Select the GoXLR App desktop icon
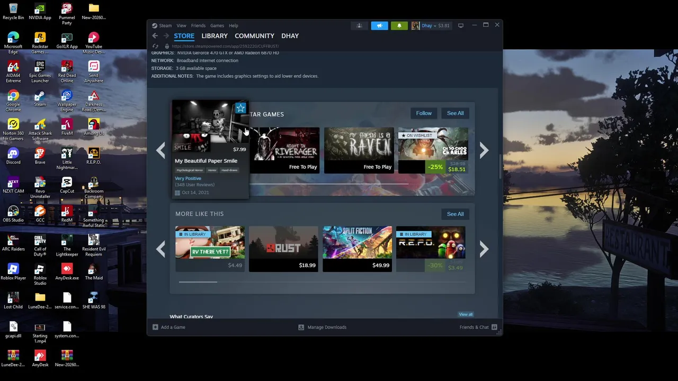Image resolution: width=678 pixels, height=381 pixels. point(67,41)
